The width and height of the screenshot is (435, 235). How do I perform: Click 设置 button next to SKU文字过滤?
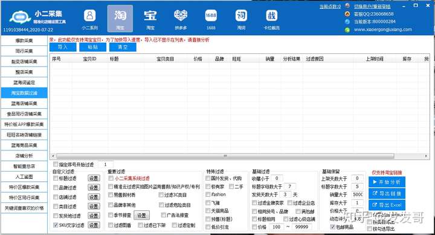click(x=94, y=225)
